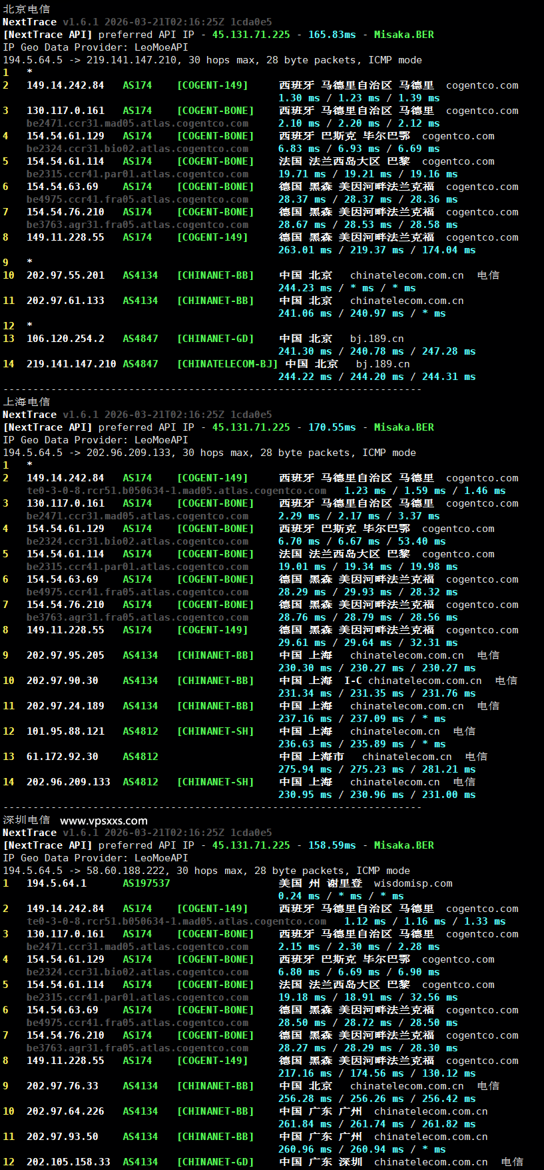Click the 32.56 ms latency value
544x1170 pixels.
pyautogui.click(x=433, y=997)
